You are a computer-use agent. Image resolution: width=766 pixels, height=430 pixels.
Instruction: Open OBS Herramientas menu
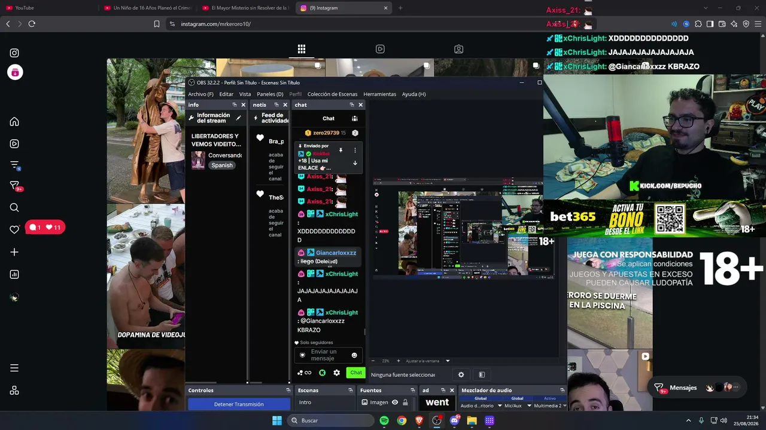point(379,94)
